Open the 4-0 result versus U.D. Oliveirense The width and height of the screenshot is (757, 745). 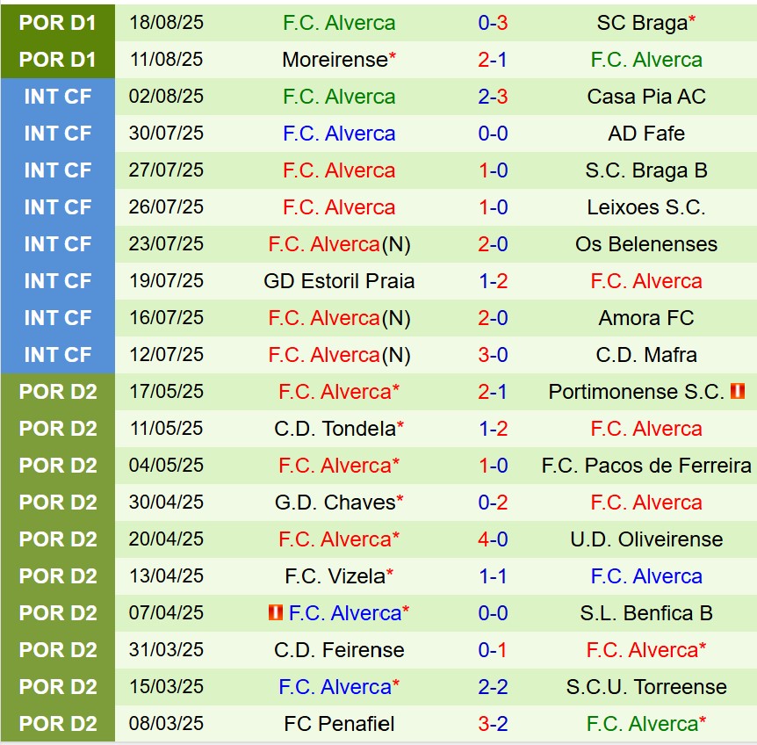(x=493, y=539)
